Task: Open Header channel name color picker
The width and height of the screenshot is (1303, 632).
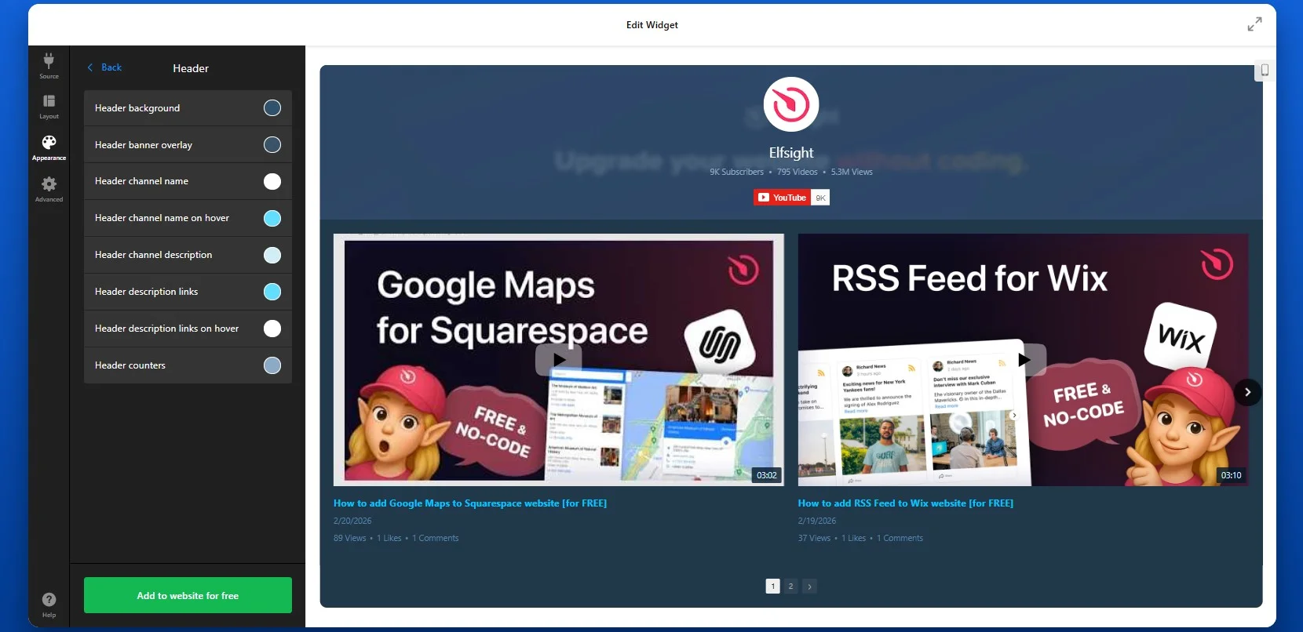Action: [272, 182]
